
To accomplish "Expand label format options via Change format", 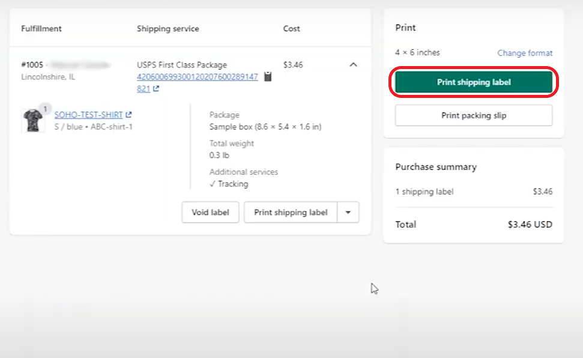I will coord(525,53).
